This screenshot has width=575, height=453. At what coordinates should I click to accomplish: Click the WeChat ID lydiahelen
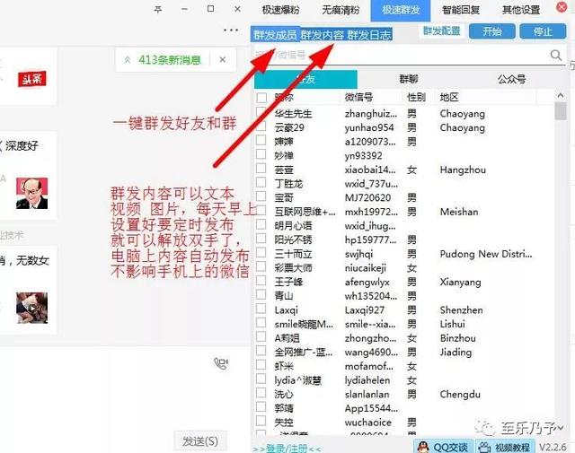(x=367, y=380)
